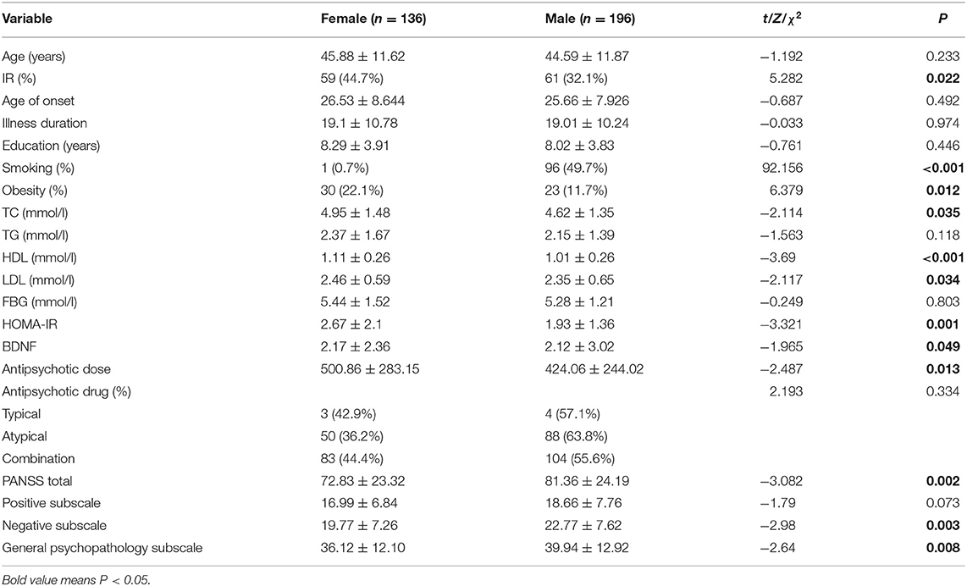The width and height of the screenshot is (967, 586).
Task: Select the Female (n = 136) column header
Action: click(373, 19)
